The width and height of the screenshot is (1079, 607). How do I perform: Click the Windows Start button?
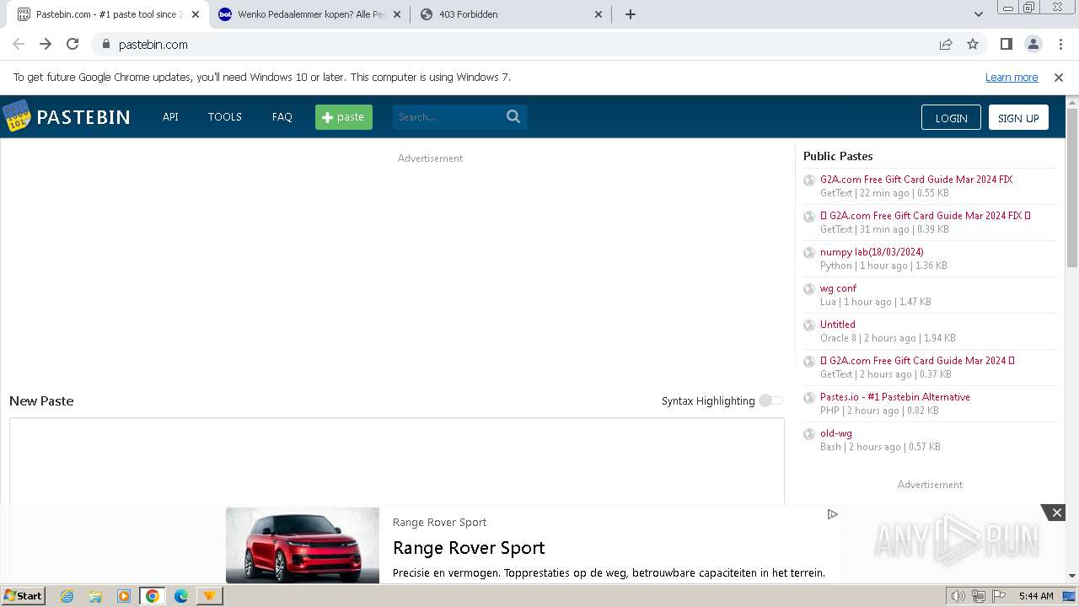[24, 596]
